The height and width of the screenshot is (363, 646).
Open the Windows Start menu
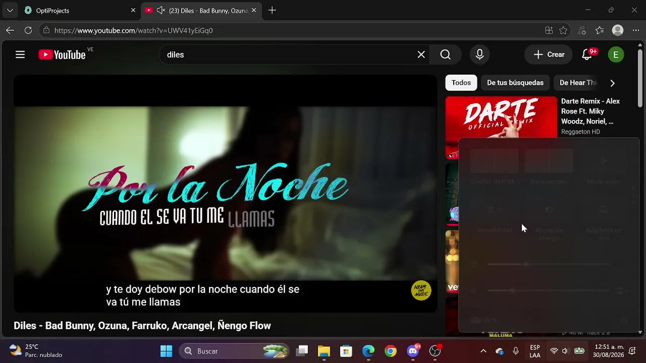166,351
